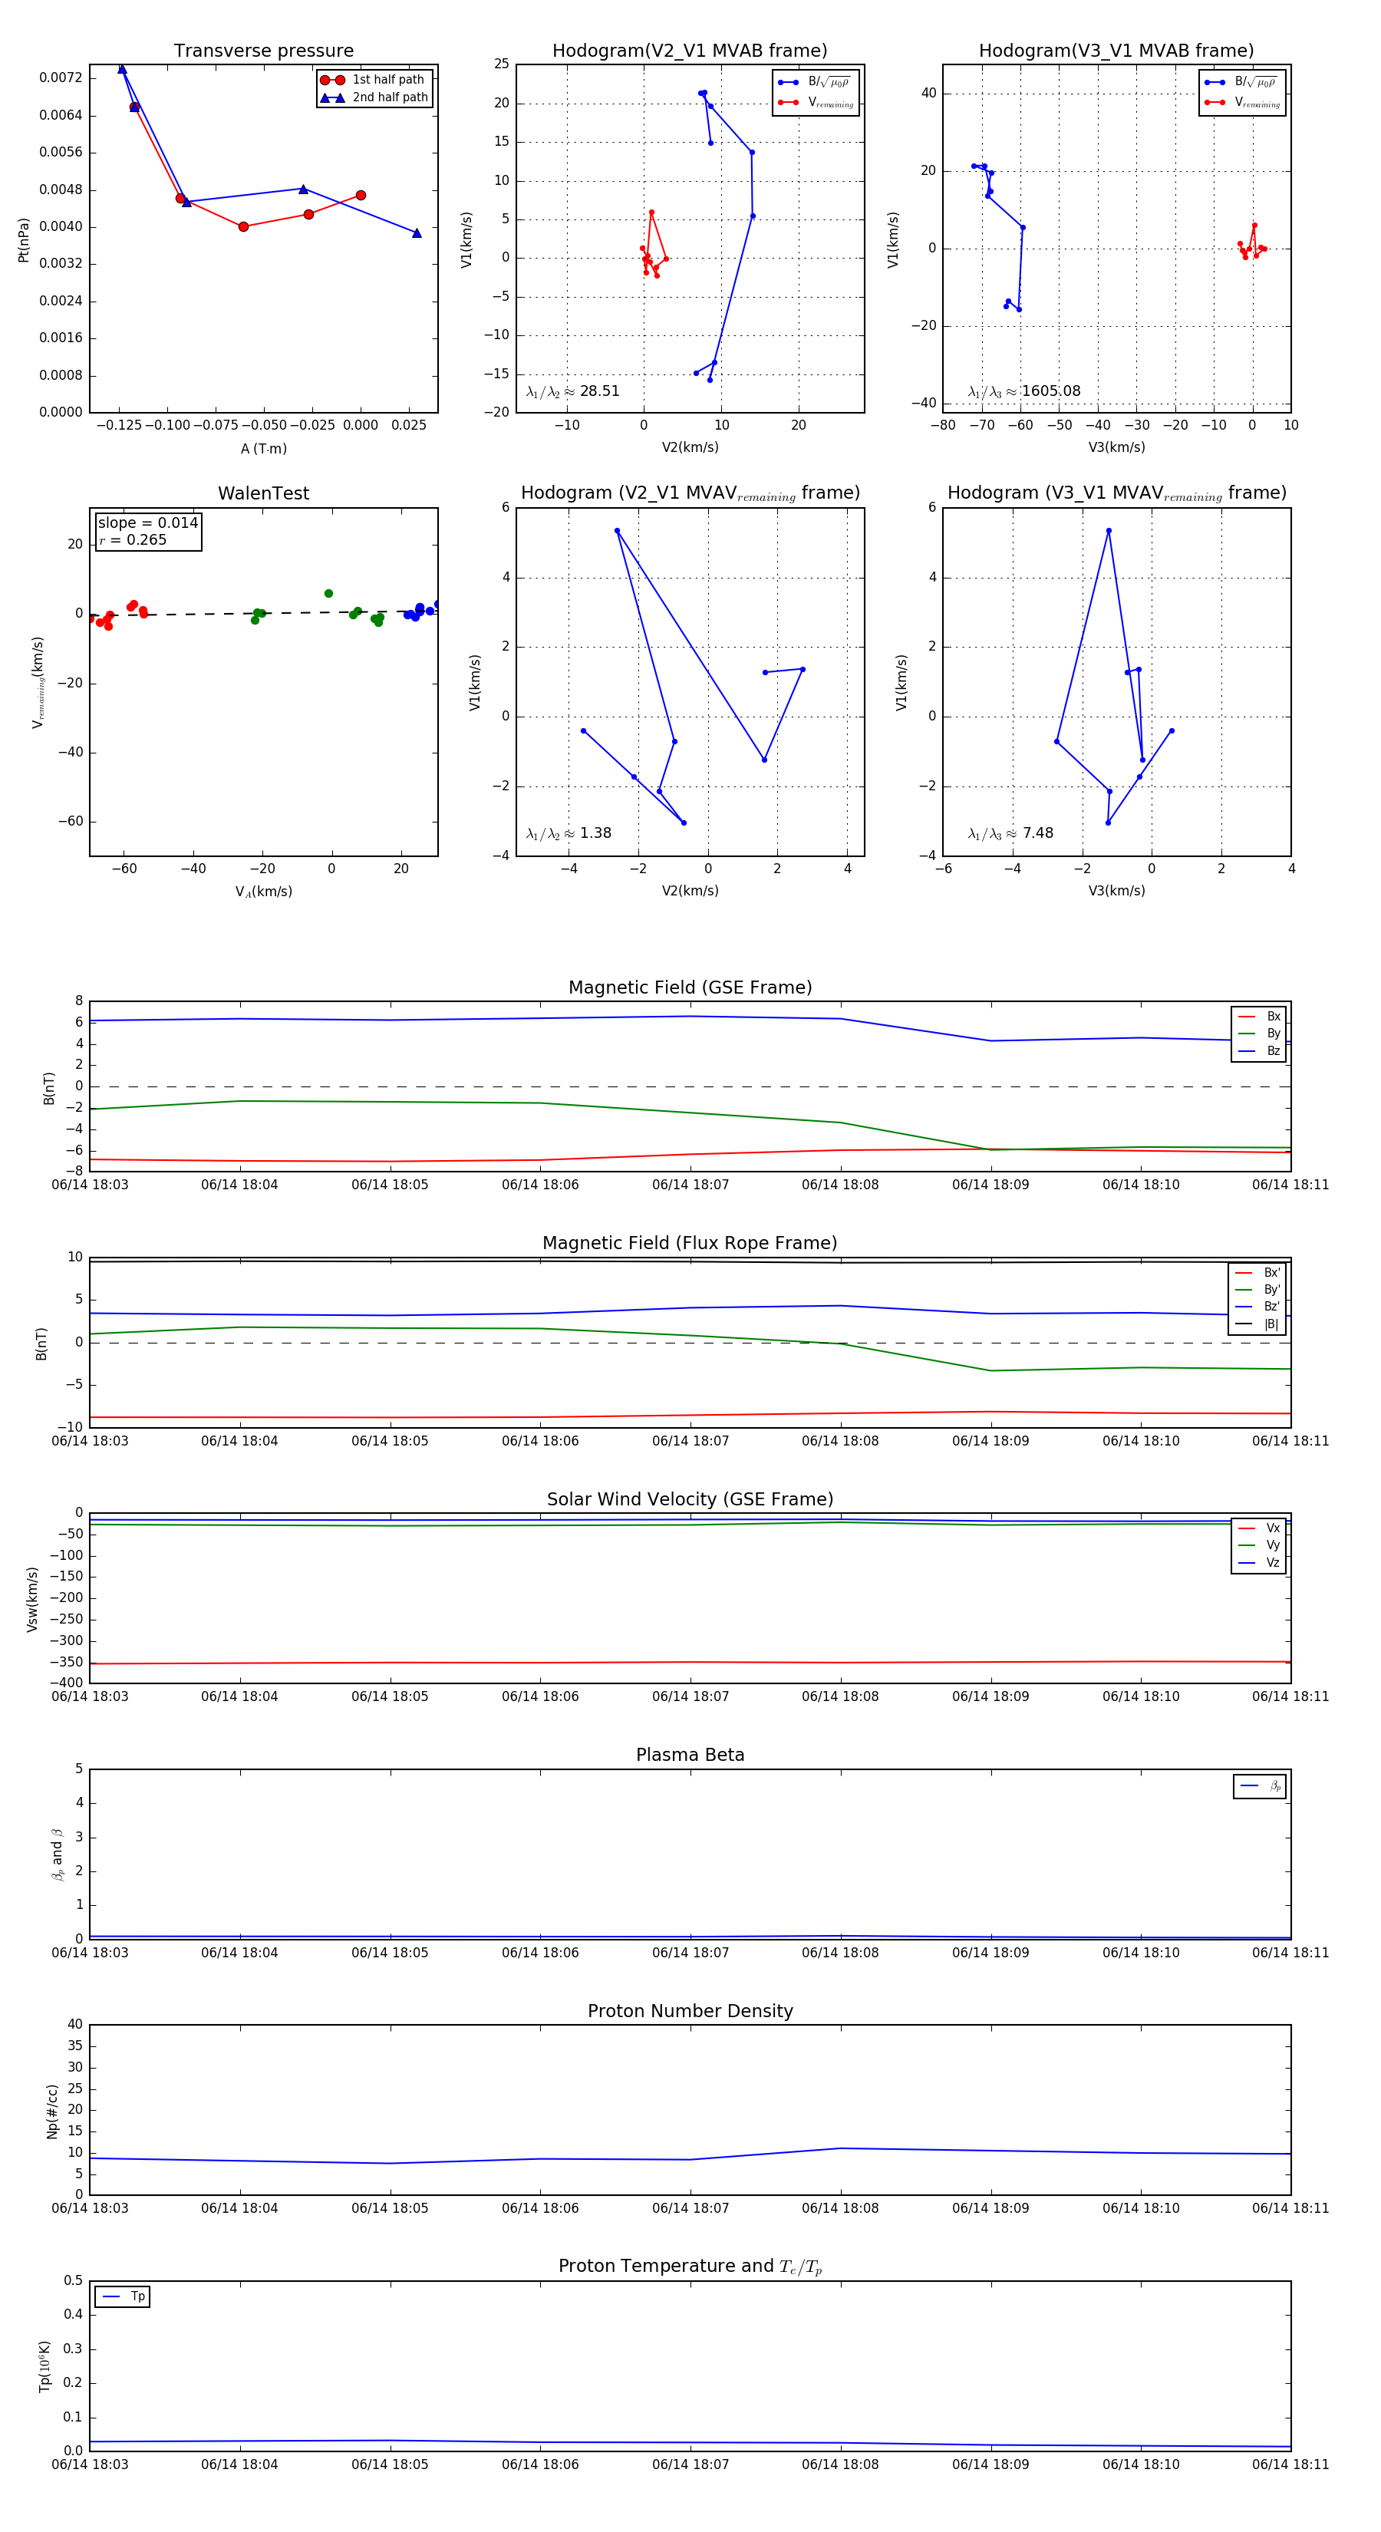Select the "Bz" legend entry in GSE panel

pyautogui.click(x=1259, y=1050)
